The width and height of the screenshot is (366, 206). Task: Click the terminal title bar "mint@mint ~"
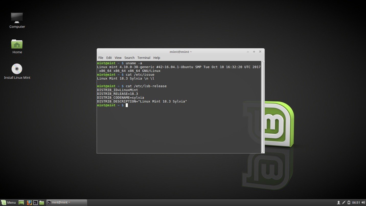pos(181,52)
